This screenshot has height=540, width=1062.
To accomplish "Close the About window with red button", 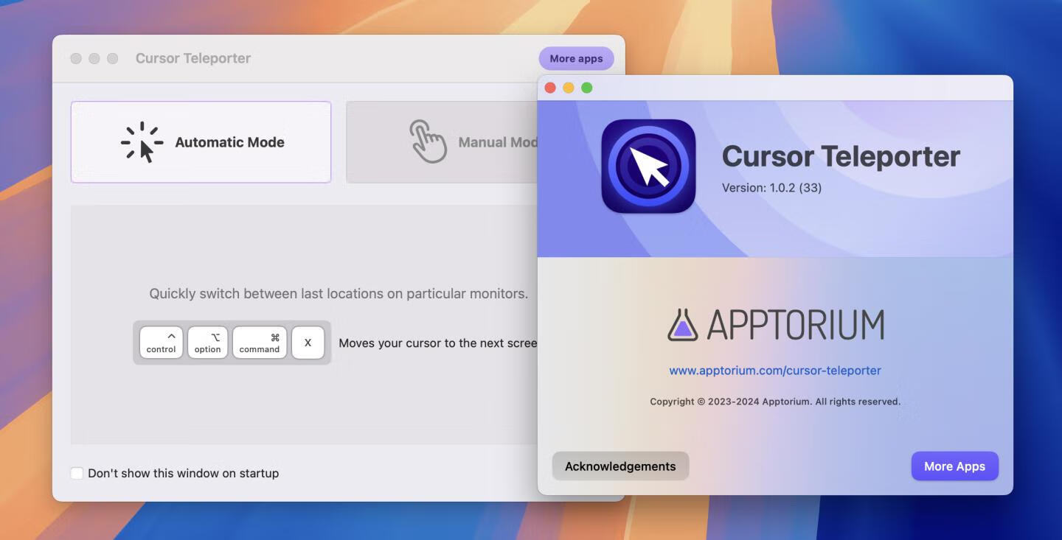I will (550, 88).
